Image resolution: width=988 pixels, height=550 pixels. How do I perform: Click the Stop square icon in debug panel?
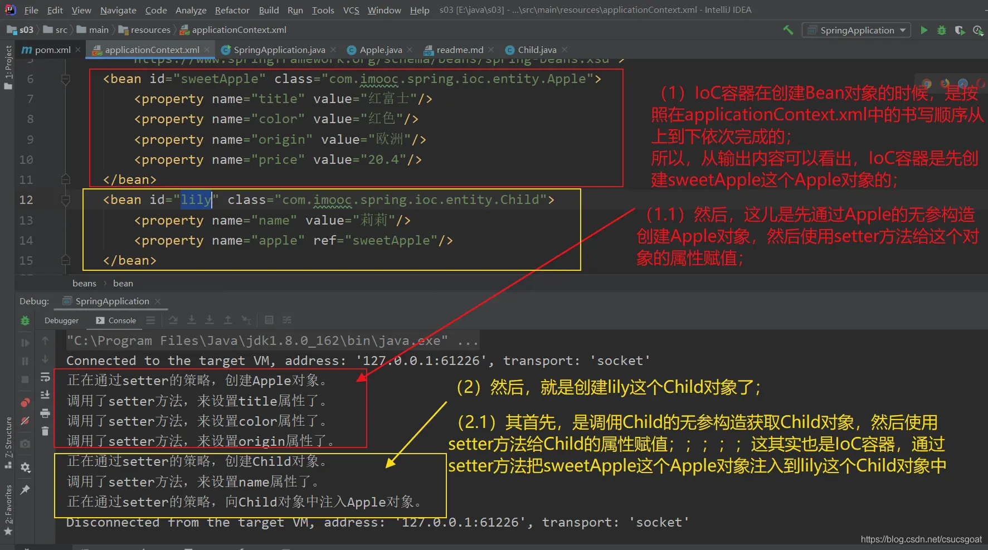pyautogui.click(x=25, y=379)
